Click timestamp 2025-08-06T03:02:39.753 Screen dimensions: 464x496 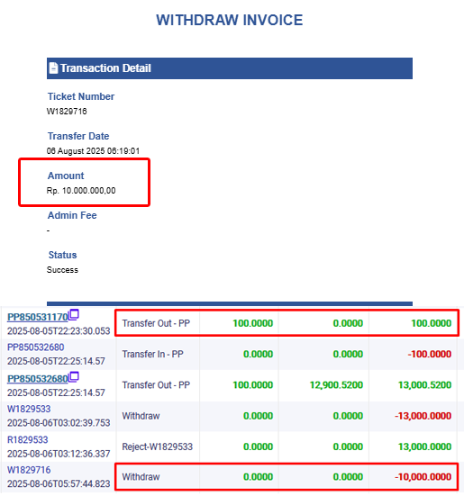(x=59, y=423)
